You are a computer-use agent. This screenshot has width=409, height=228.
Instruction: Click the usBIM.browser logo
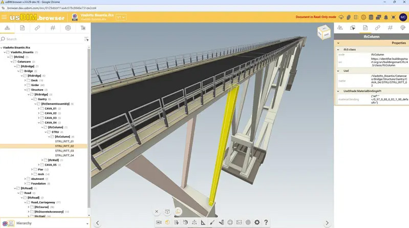pyautogui.click(x=37, y=17)
